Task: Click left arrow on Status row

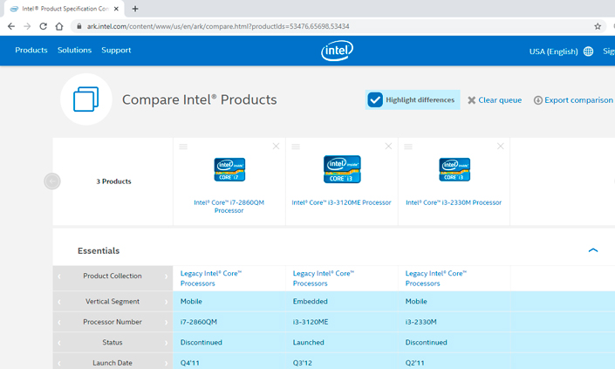Action: pos(59,342)
